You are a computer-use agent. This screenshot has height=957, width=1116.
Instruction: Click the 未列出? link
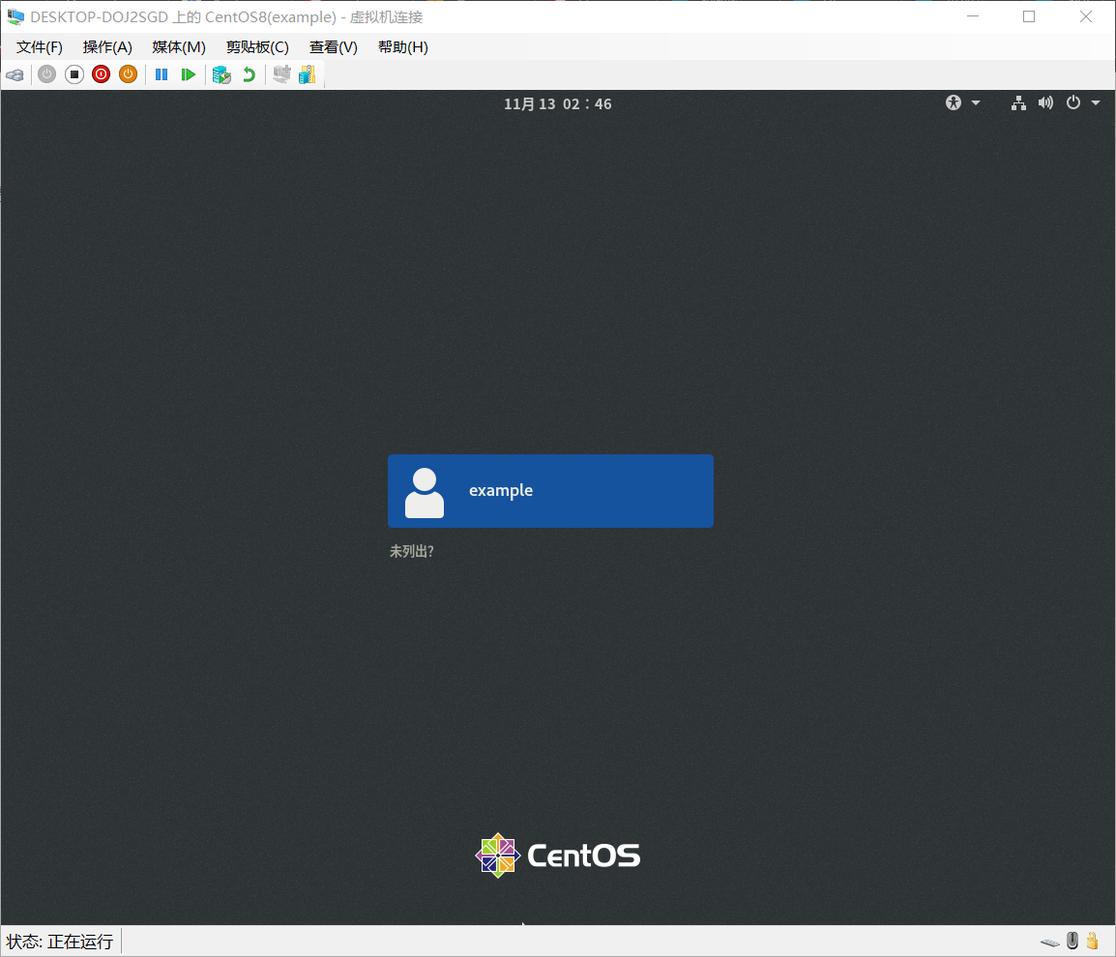point(411,551)
